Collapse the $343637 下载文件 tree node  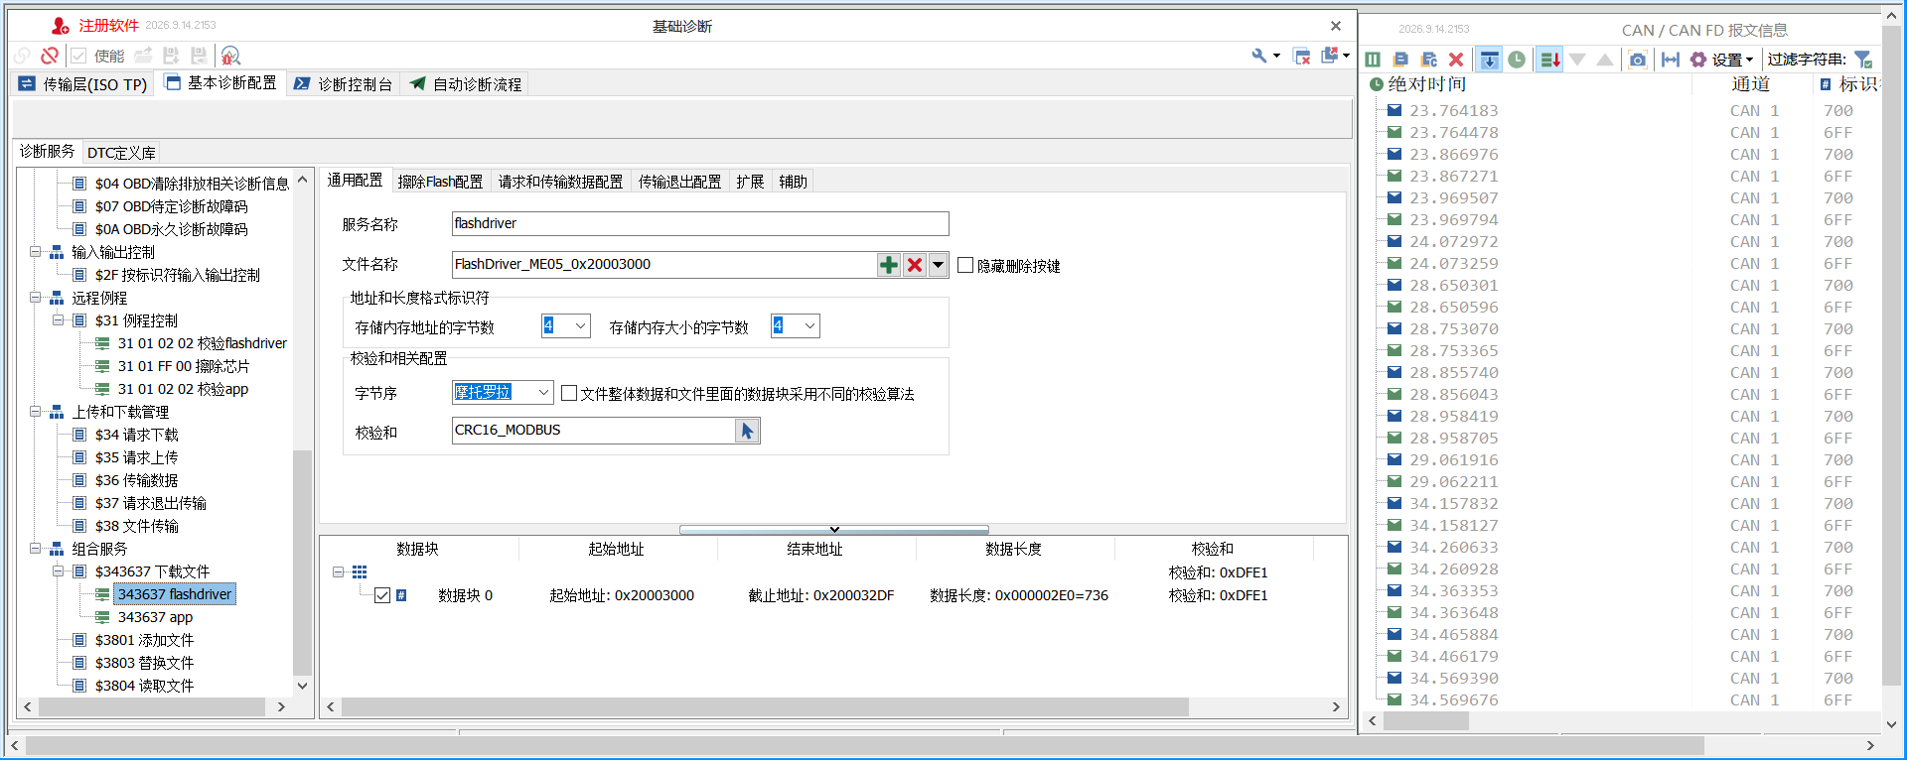point(58,571)
